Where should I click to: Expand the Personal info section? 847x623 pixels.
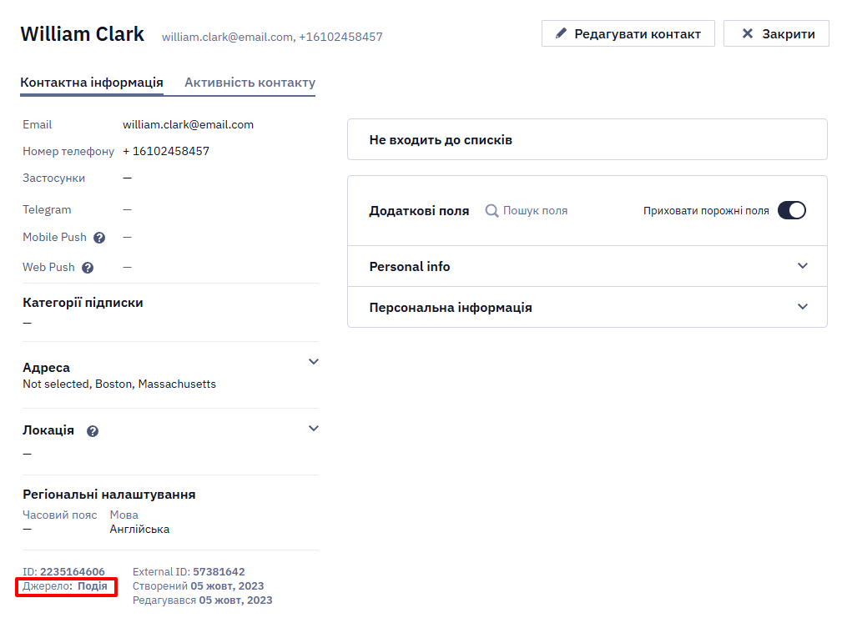[587, 266]
